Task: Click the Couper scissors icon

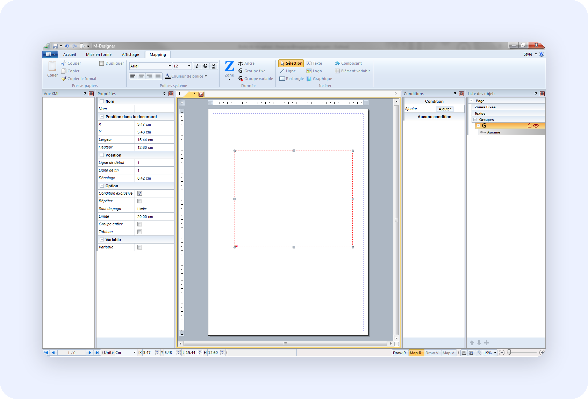Action: tap(64, 63)
